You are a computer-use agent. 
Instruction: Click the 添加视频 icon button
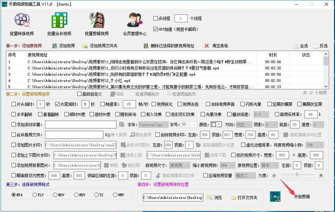tap(55, 46)
